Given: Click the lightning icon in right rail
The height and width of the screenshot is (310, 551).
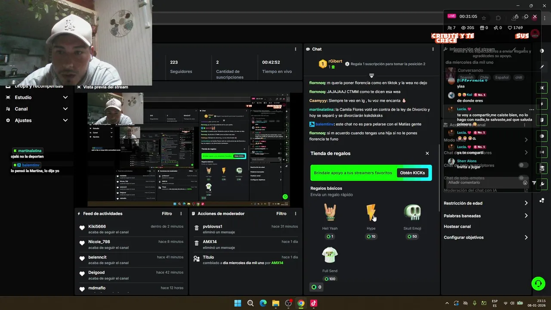Looking at the screenshot, I should [x=542, y=104].
